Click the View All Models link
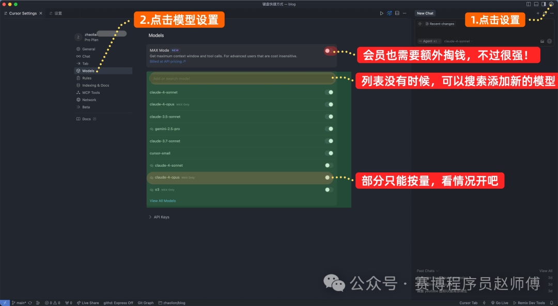Image resolution: width=558 pixels, height=306 pixels. tap(163, 201)
